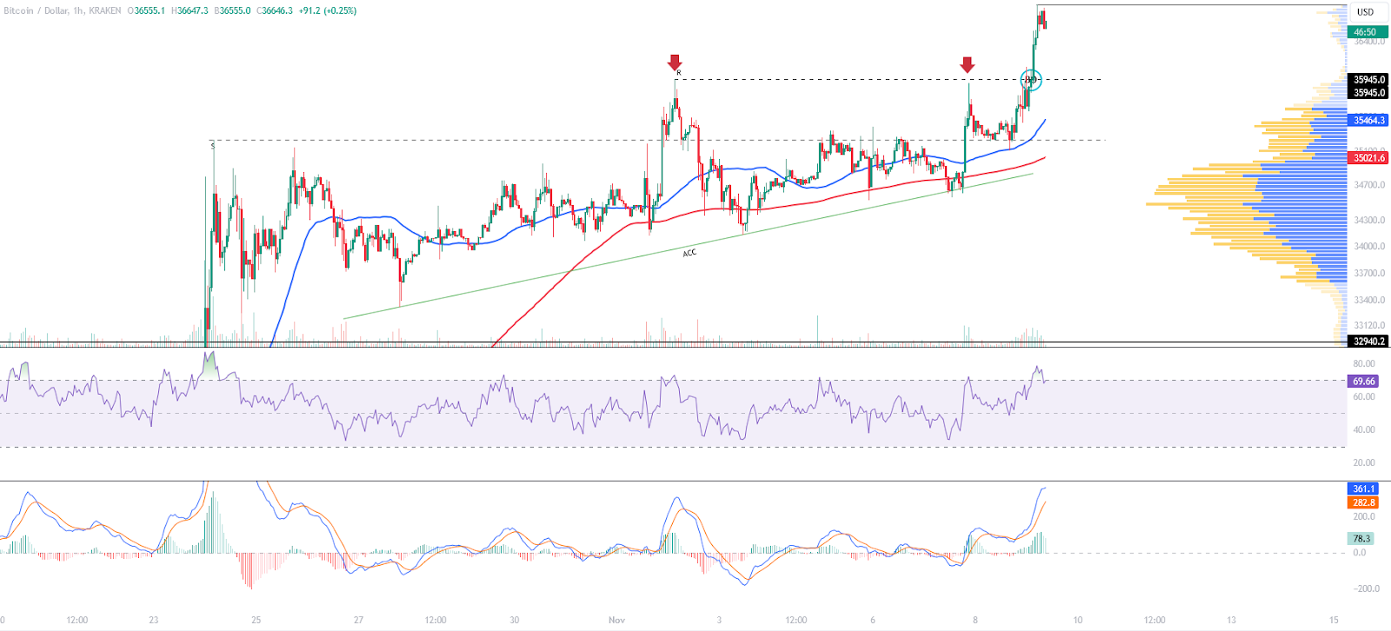
Task: Select the close value C36646.3
Action: click(275, 10)
